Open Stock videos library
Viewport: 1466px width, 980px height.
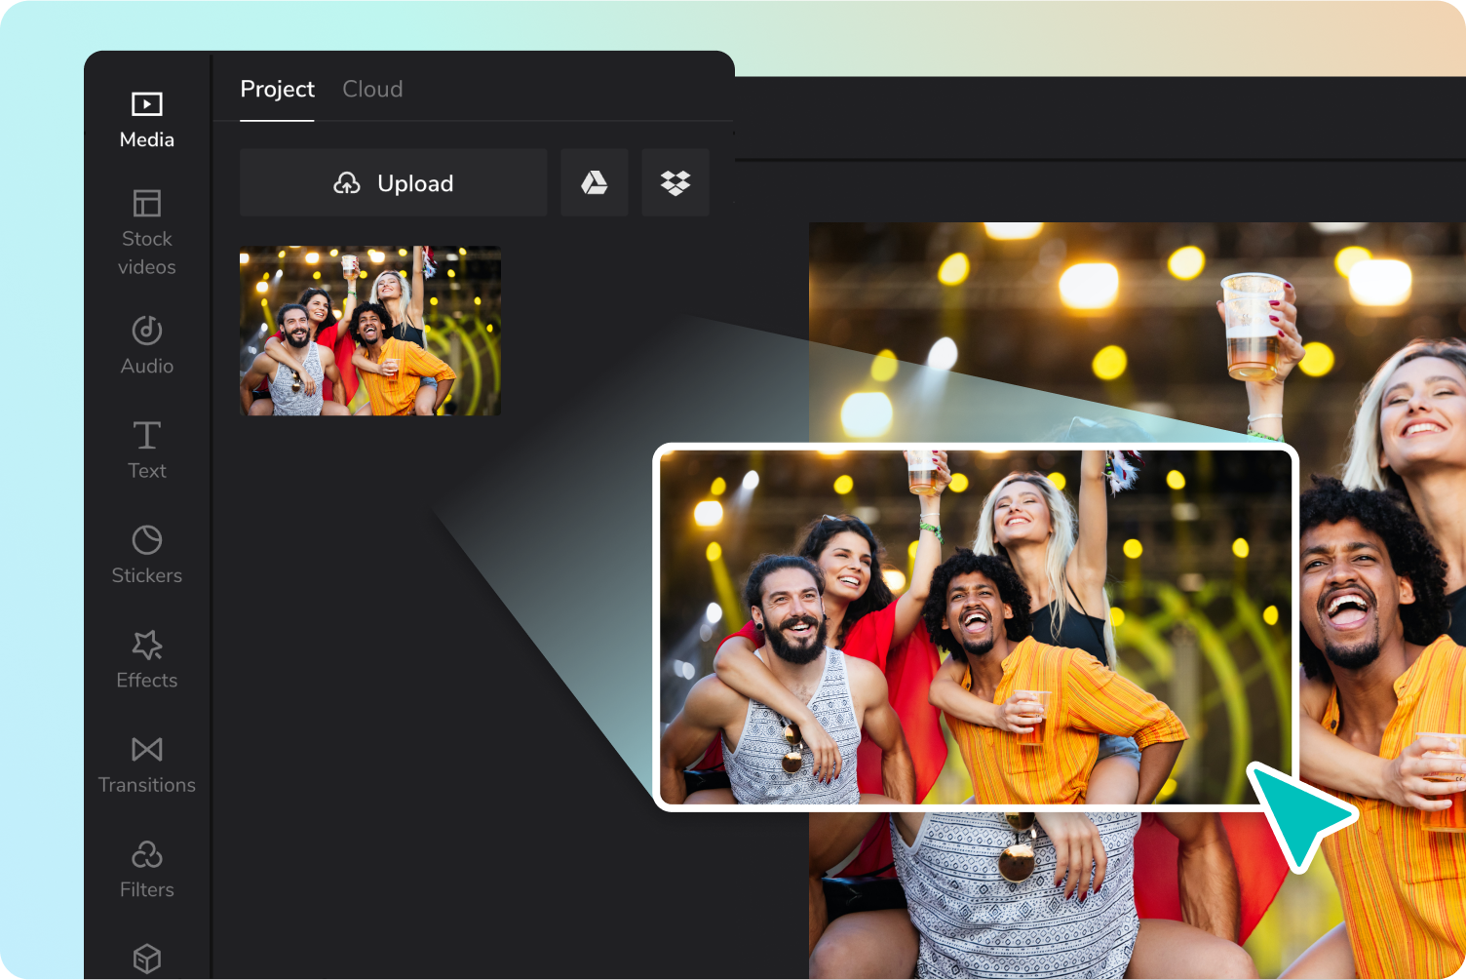pyautogui.click(x=147, y=233)
